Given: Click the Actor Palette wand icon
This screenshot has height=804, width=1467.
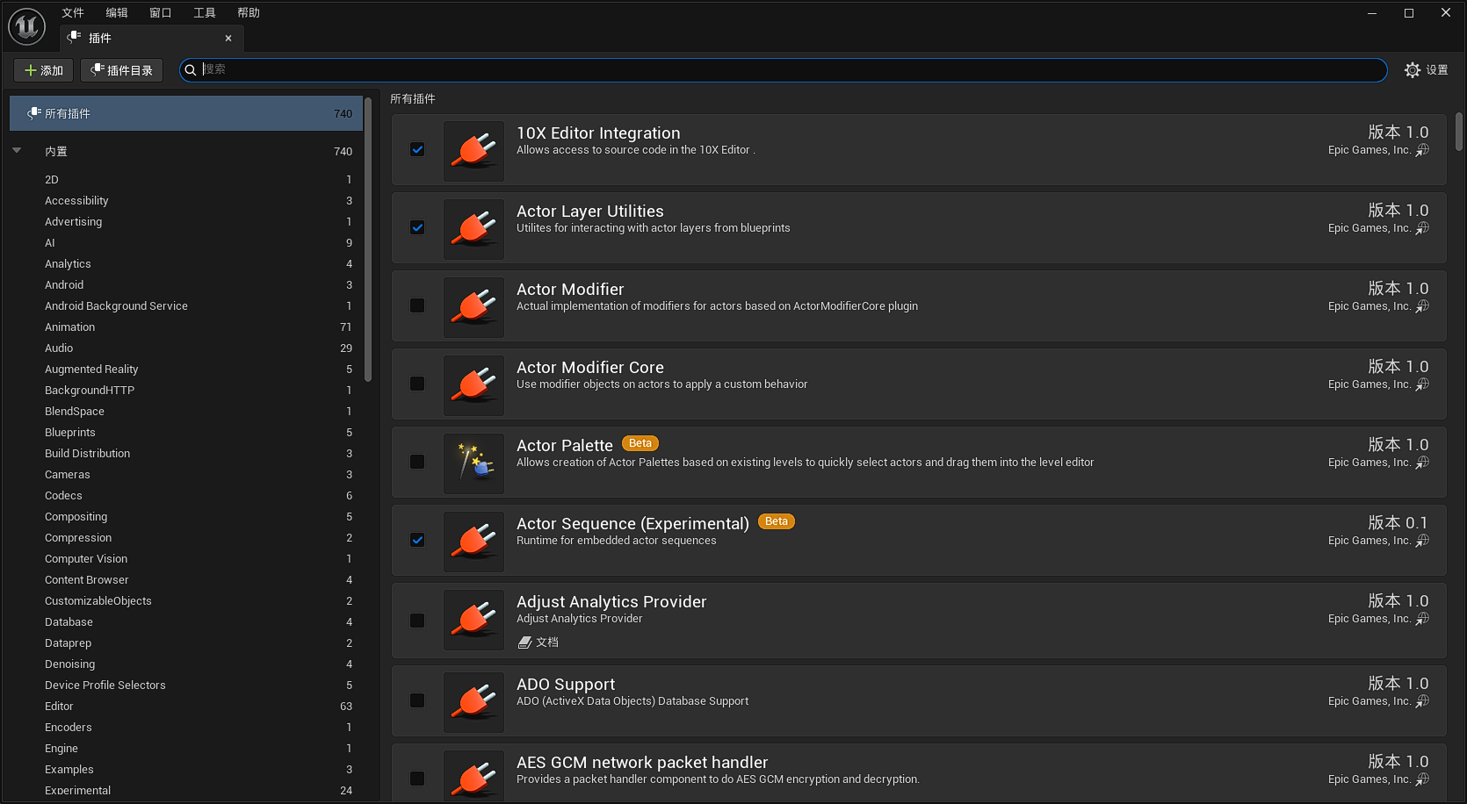Looking at the screenshot, I should coord(474,463).
